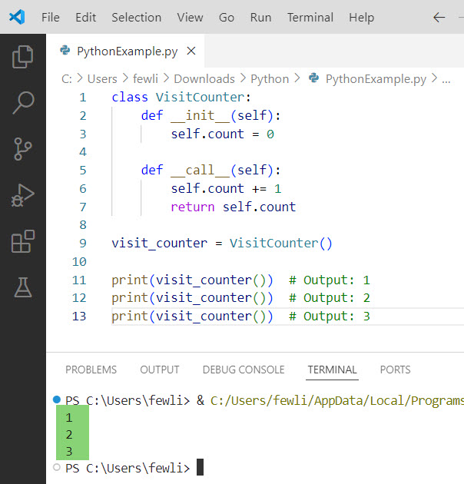Switch to the PROBLEMS panel tab
Screen dimensions: 464x484
pyautogui.click(x=91, y=370)
